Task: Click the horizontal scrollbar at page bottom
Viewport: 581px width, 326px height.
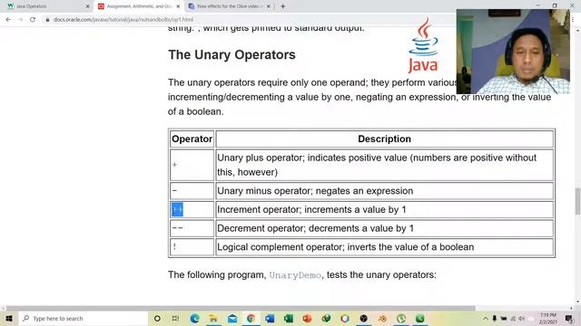Action: 240,308
